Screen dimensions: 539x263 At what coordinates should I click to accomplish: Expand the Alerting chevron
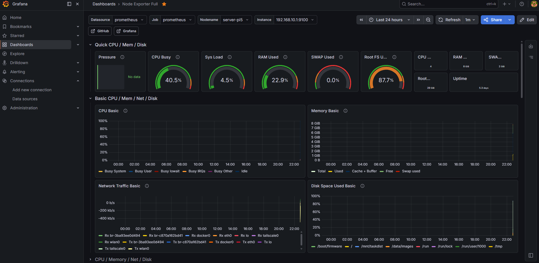click(x=78, y=72)
